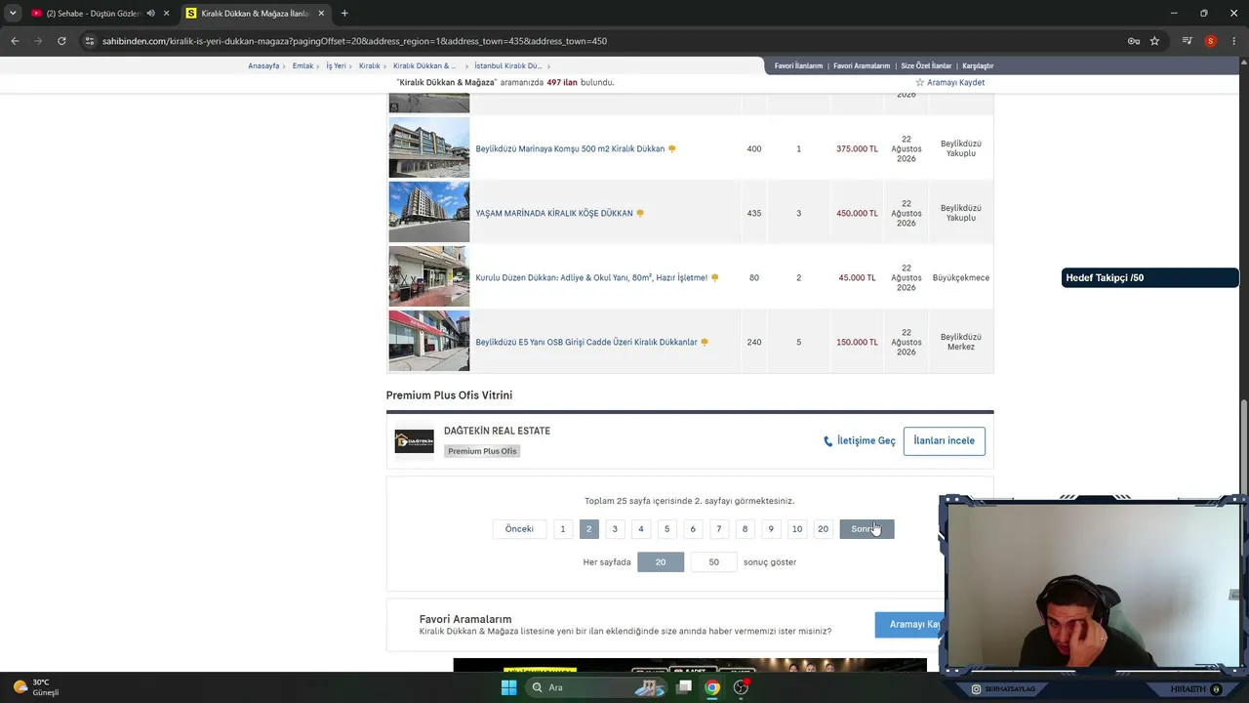Open Beylikdüzü Marinaya Komşu 500 m2 listing title

point(570,148)
